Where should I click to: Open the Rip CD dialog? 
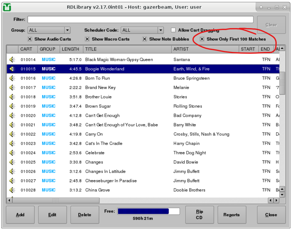tap(199, 215)
